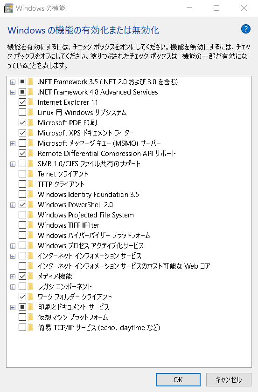Click folder icon beside 仮想マシン プラットフォーム
The image size is (258, 392).
click(30, 317)
